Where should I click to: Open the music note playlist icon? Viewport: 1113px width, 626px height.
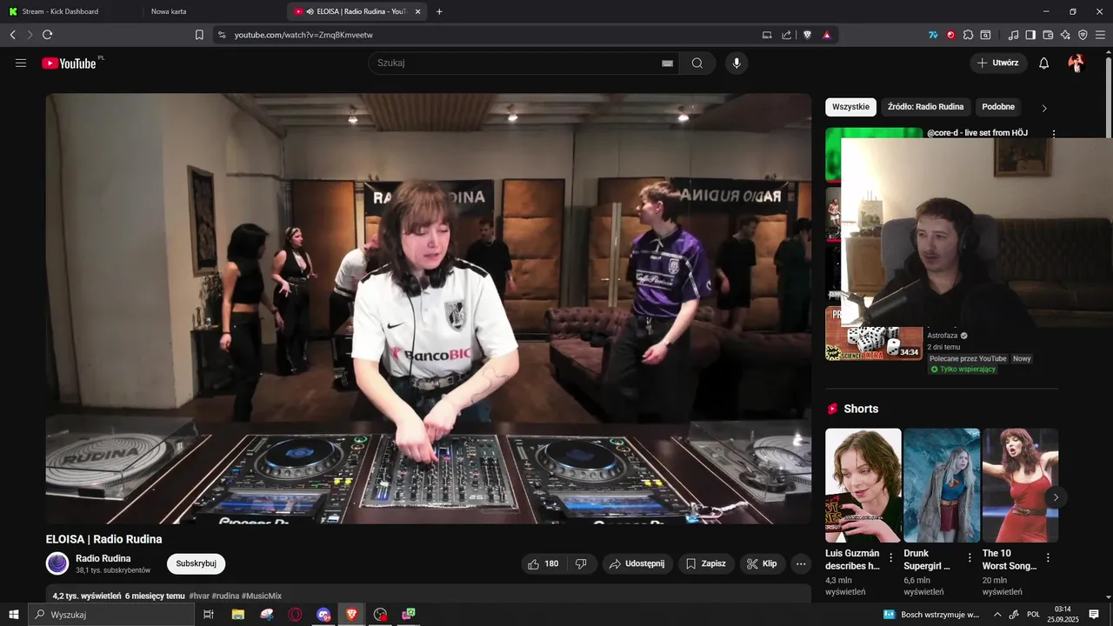tap(1013, 35)
